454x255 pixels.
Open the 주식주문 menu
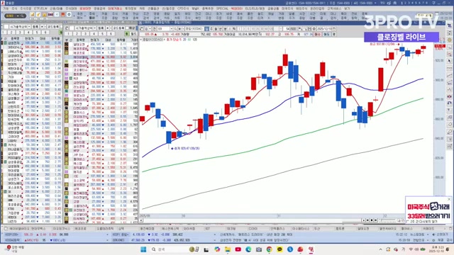pyautogui.click(x=26, y=8)
